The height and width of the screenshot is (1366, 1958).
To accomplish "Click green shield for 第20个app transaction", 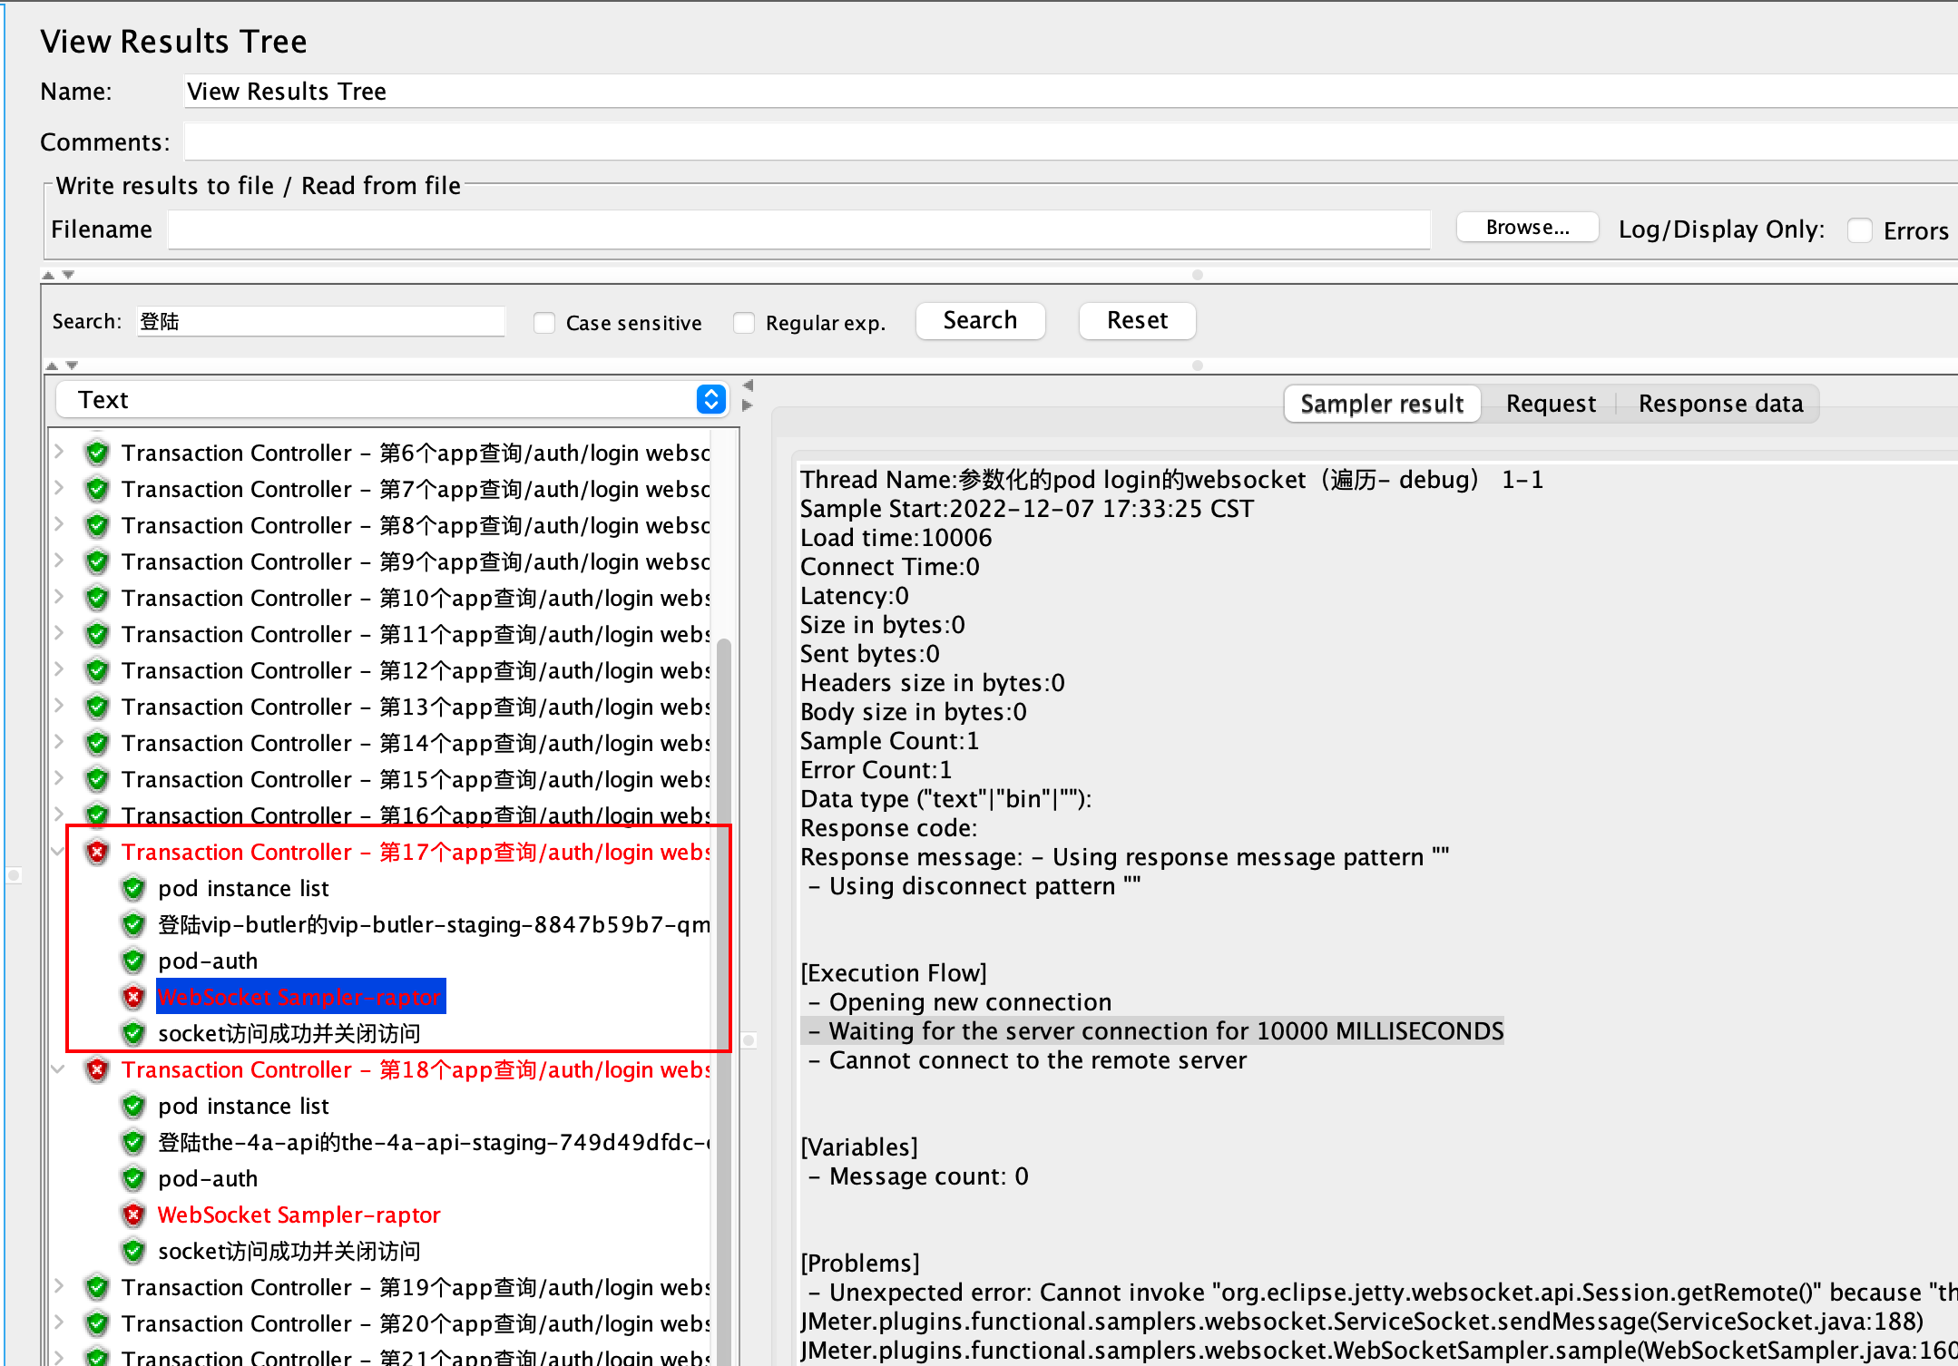I will pos(97,1323).
